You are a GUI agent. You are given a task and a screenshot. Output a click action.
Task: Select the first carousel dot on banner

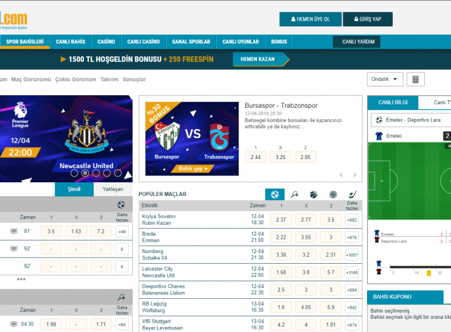[x=74, y=173]
